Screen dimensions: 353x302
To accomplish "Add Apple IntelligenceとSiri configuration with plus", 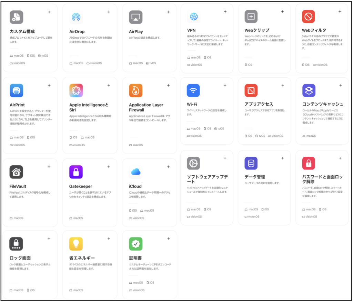I will click(109, 85).
